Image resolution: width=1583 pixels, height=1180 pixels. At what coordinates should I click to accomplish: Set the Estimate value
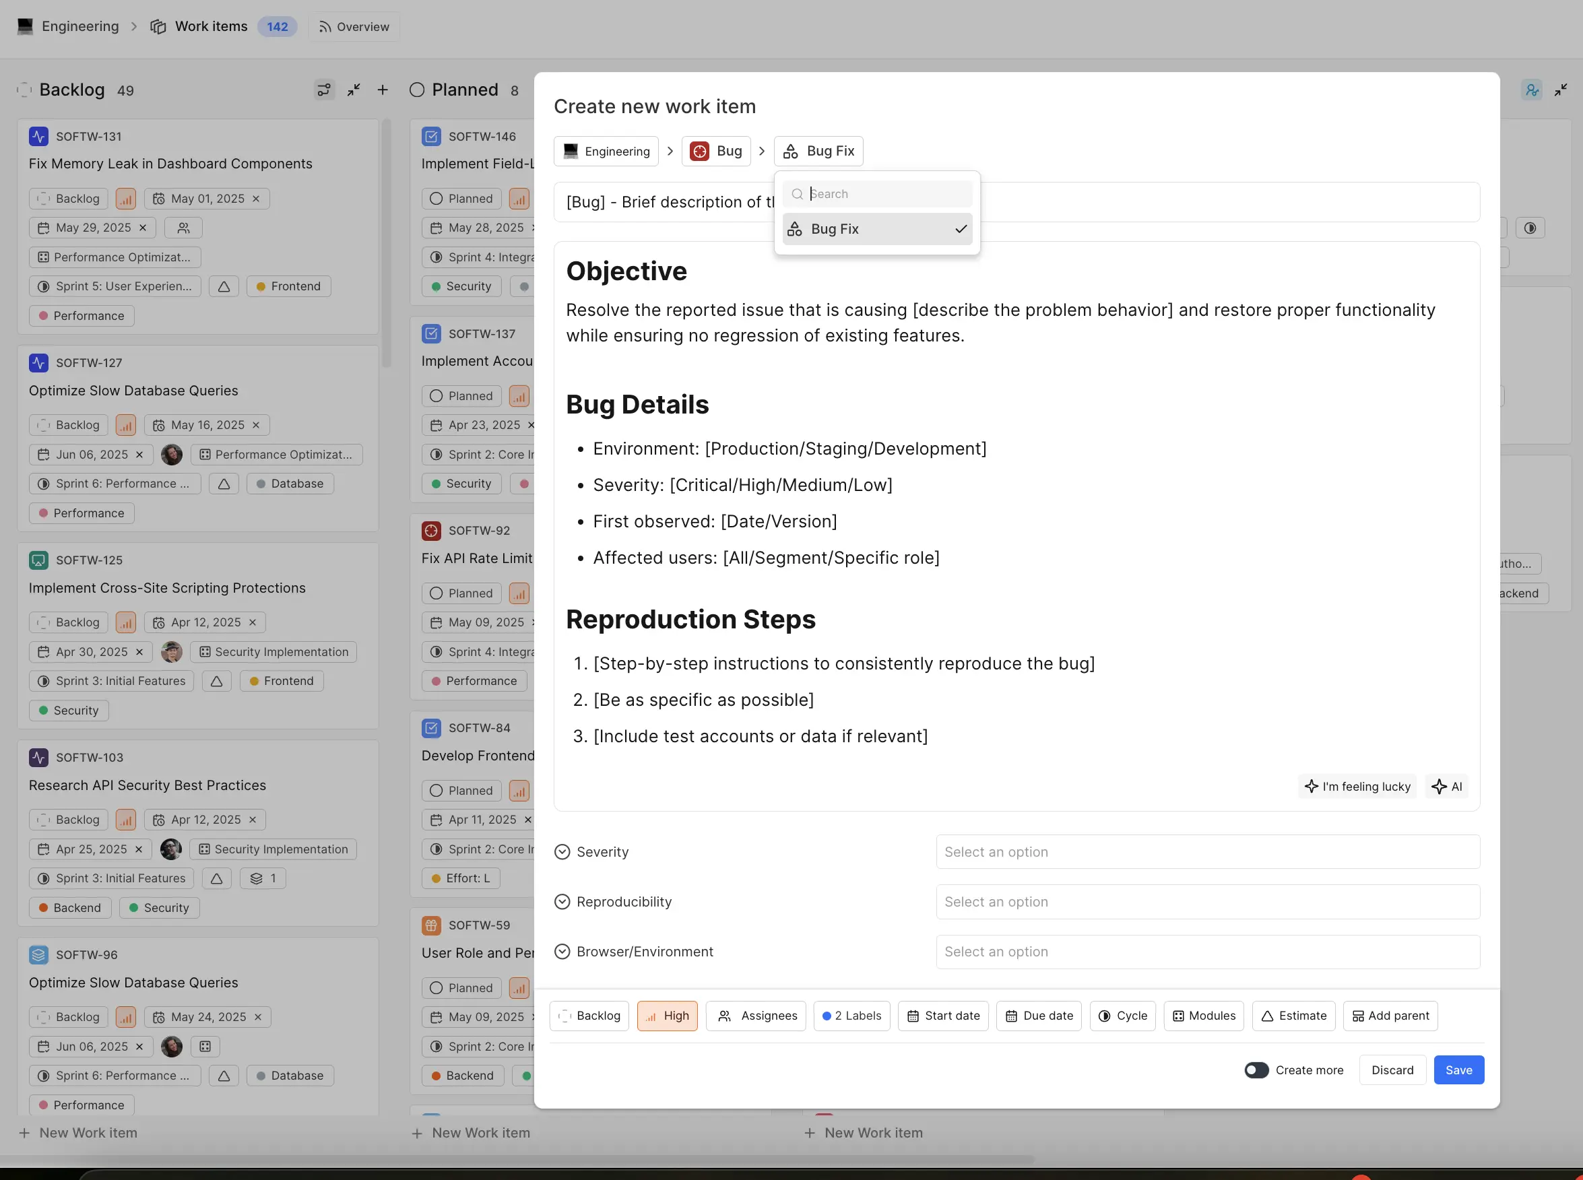[x=1294, y=1016]
